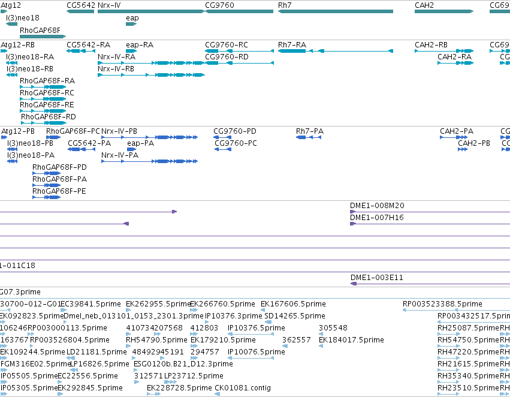This screenshot has width=510, height=397.
Task: Click CK01081.contig label
Action: [243, 388]
